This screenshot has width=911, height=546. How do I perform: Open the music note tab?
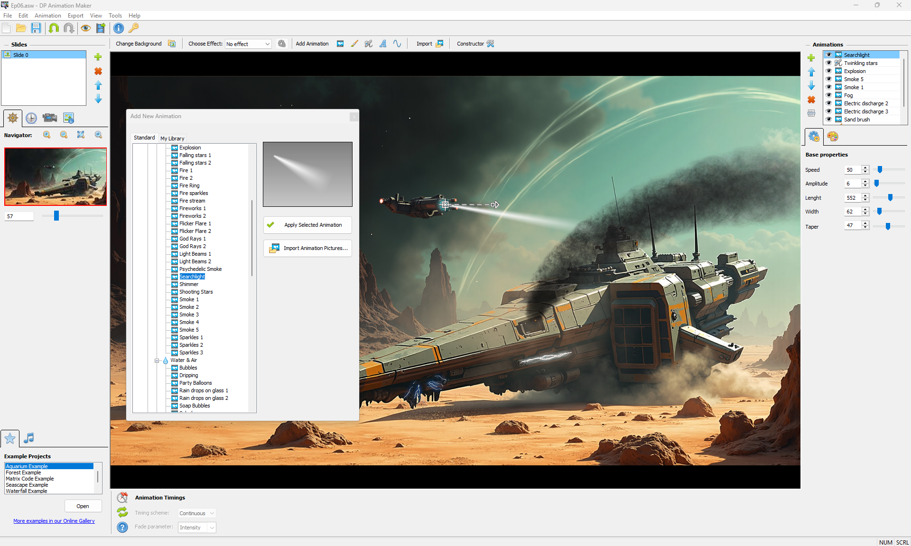pos(29,438)
